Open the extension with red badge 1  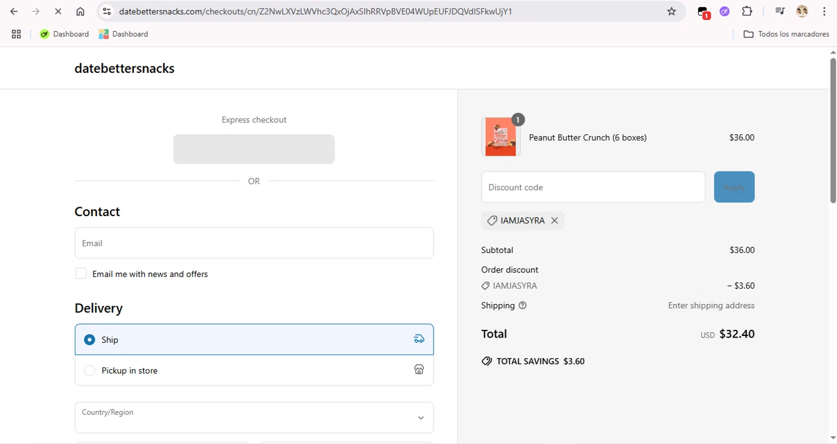(704, 12)
